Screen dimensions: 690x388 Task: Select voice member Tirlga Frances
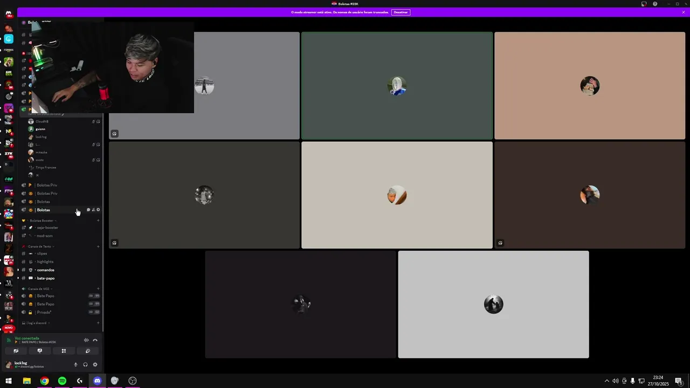point(64,168)
